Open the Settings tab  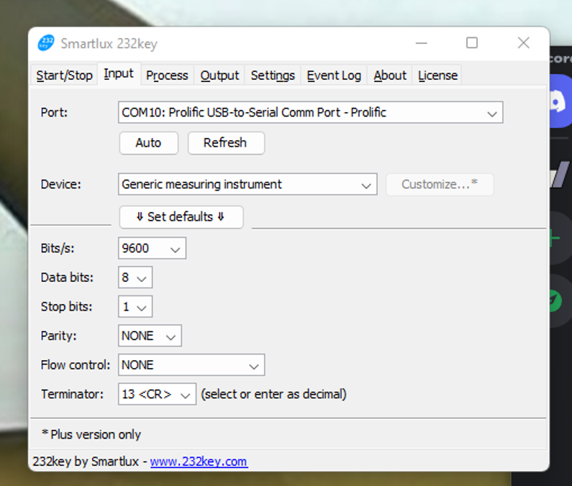click(x=273, y=75)
